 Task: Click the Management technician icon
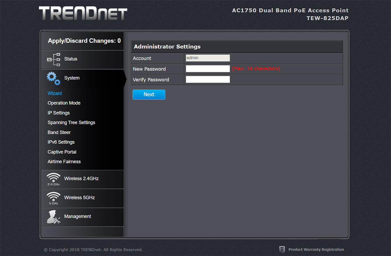click(x=53, y=217)
